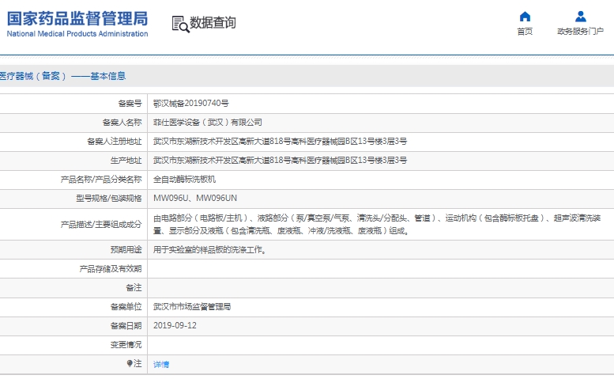This screenshot has height=379, width=614.
Task: Click the 生产地址 production address value
Action: [280, 161]
